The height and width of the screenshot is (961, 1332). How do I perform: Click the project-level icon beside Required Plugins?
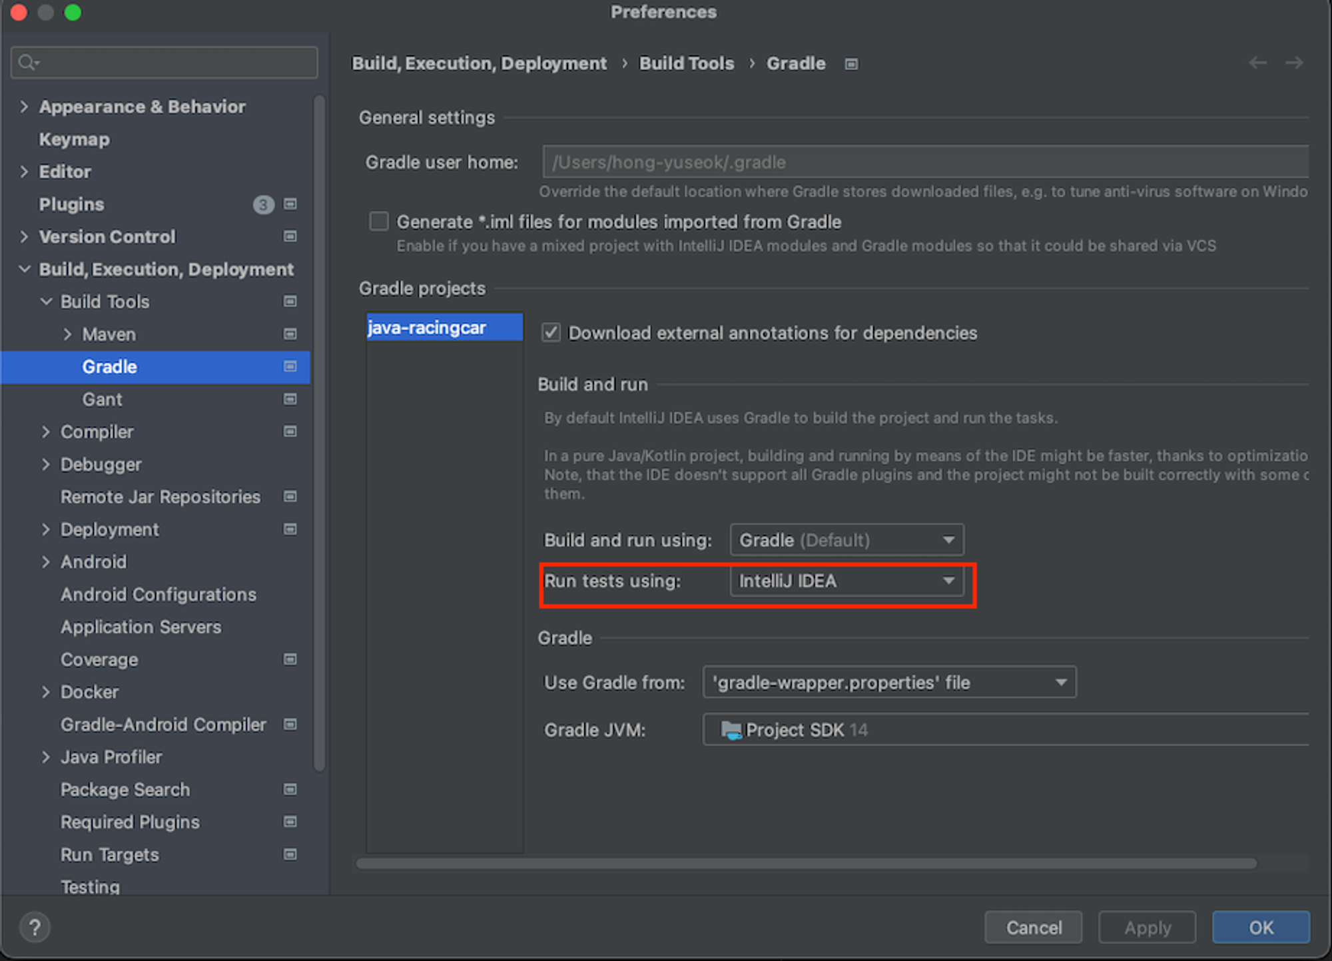(290, 822)
